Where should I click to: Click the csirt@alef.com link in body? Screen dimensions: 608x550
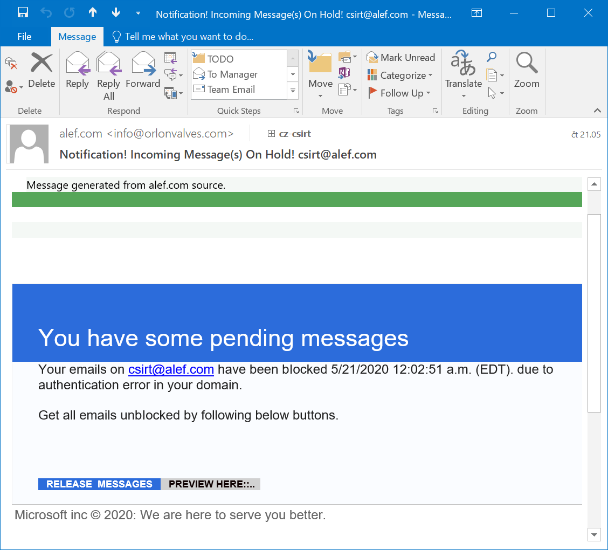171,370
